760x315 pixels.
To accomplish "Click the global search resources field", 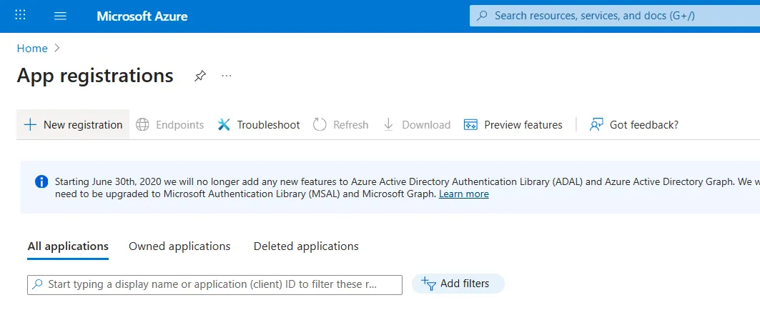I will click(x=615, y=16).
